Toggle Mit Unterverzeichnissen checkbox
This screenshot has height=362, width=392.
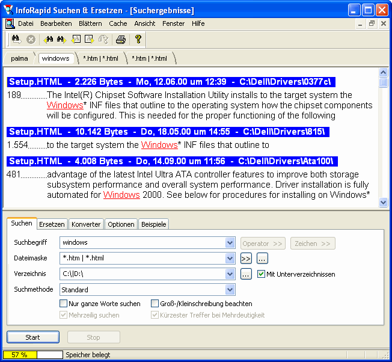click(261, 274)
